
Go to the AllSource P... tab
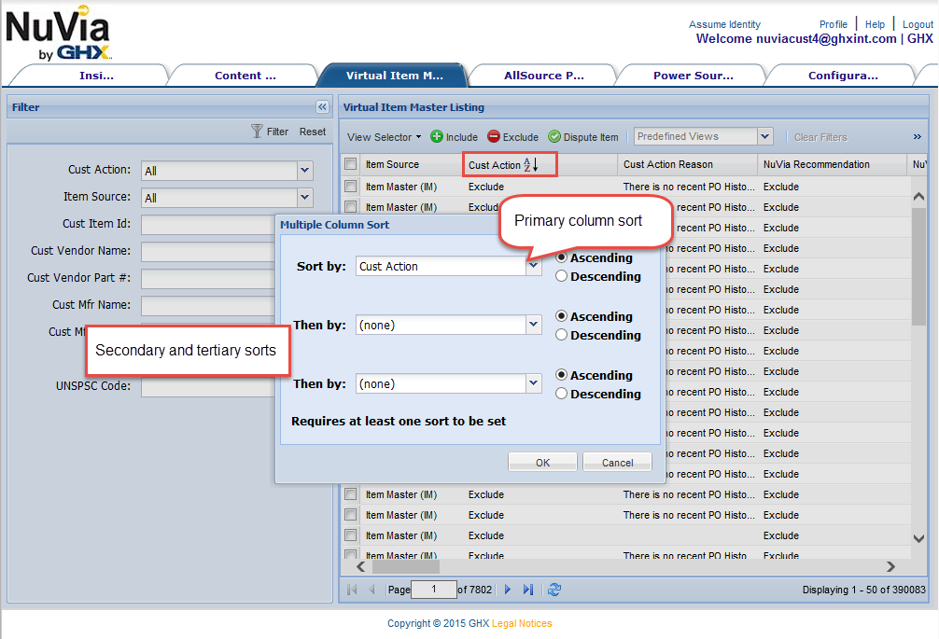tap(543, 76)
